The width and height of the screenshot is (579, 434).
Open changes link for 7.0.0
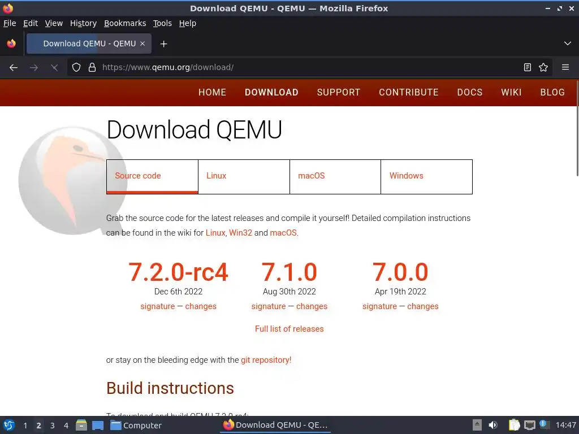pos(423,306)
